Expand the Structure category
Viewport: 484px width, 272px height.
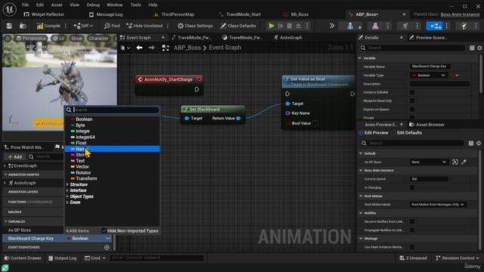coord(67,184)
